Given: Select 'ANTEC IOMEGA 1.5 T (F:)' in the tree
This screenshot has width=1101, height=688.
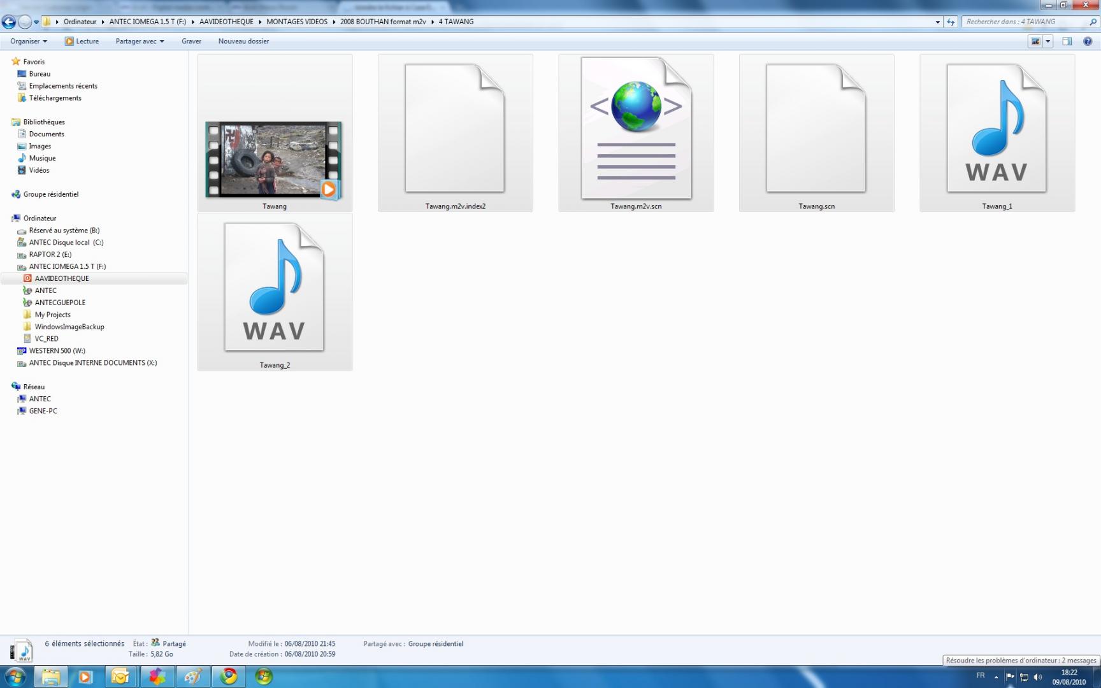Looking at the screenshot, I should click(x=68, y=267).
